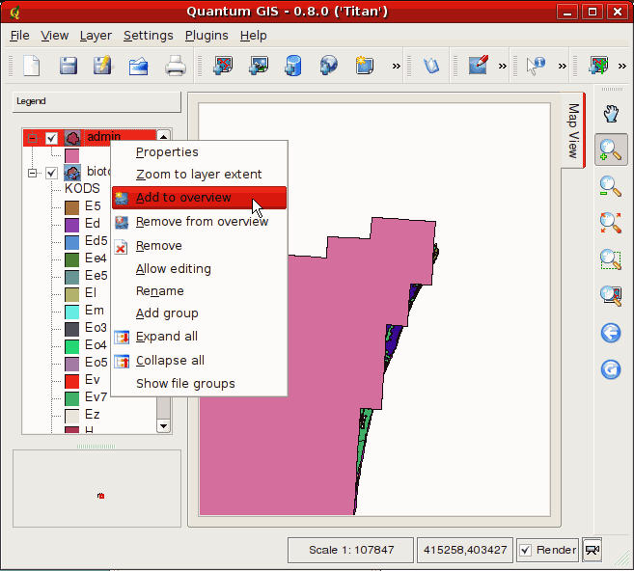Click legend scrollbar down arrow
Screen dimensions: 634x571
[163, 426]
